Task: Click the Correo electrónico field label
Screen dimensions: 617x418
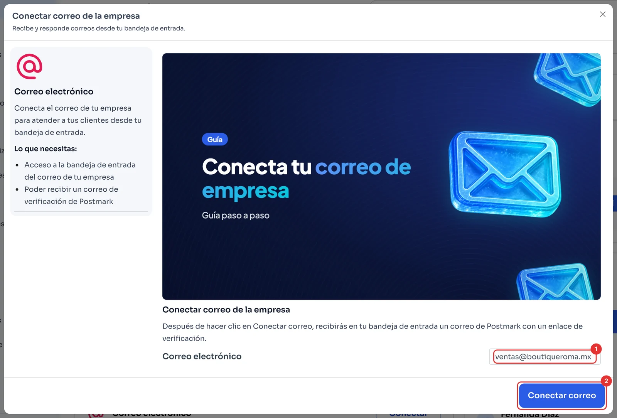Action: (x=202, y=356)
